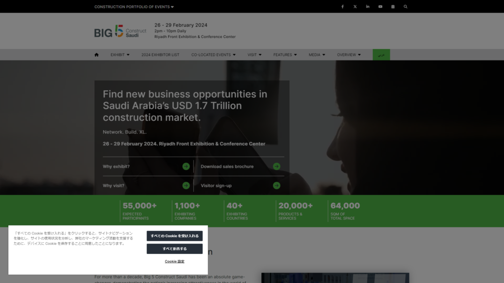Click the 2pm - 10pm Daily text
The height and width of the screenshot is (283, 504).
click(x=170, y=31)
